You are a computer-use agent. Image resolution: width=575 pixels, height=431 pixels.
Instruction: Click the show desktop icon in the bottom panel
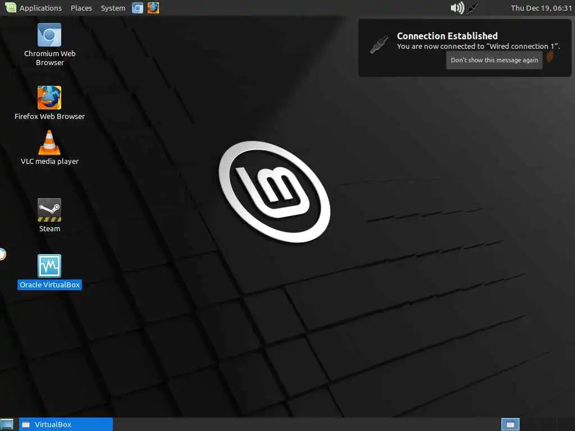7,424
